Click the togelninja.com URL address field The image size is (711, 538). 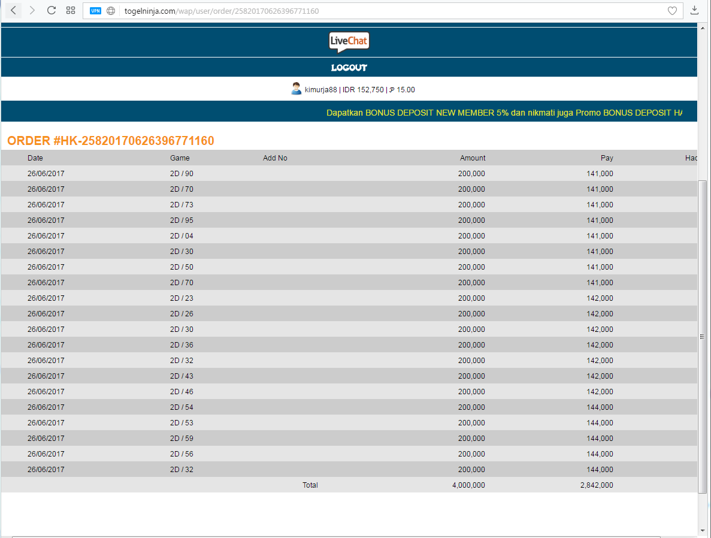click(x=383, y=11)
